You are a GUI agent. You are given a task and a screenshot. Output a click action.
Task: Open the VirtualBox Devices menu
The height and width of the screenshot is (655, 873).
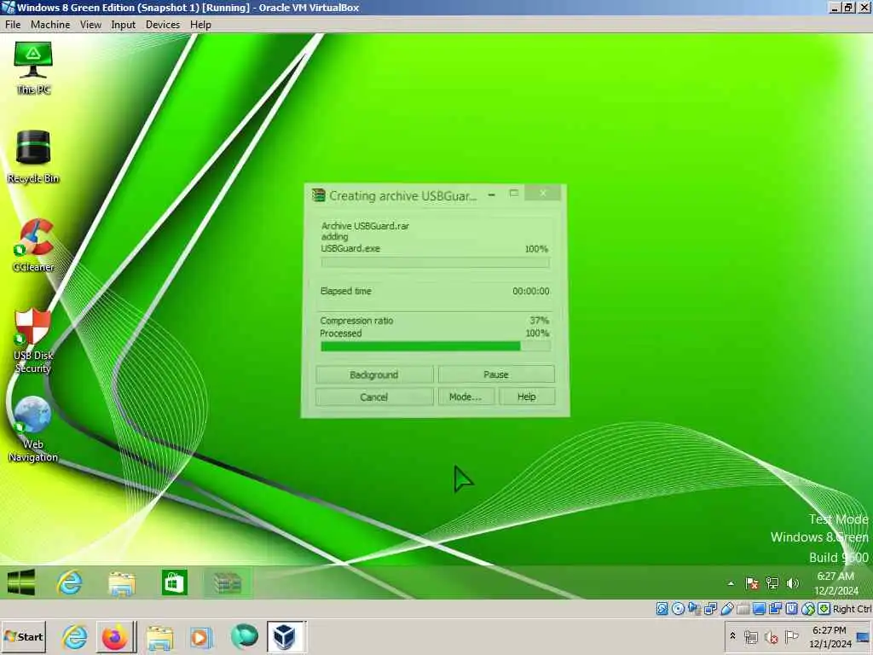tap(163, 25)
